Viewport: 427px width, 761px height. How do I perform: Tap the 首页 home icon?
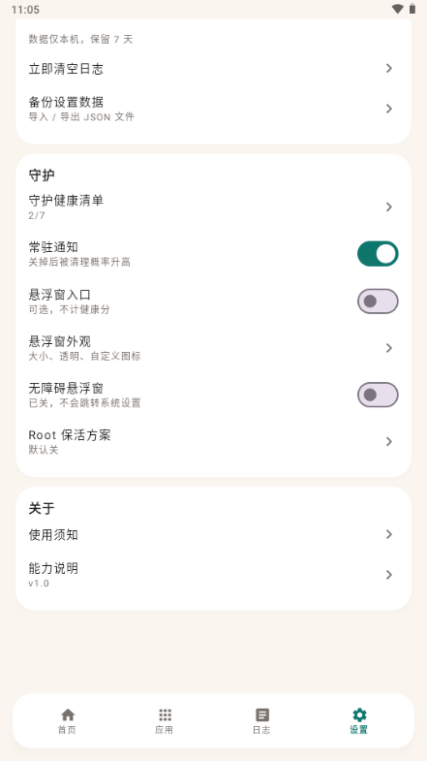point(68,714)
